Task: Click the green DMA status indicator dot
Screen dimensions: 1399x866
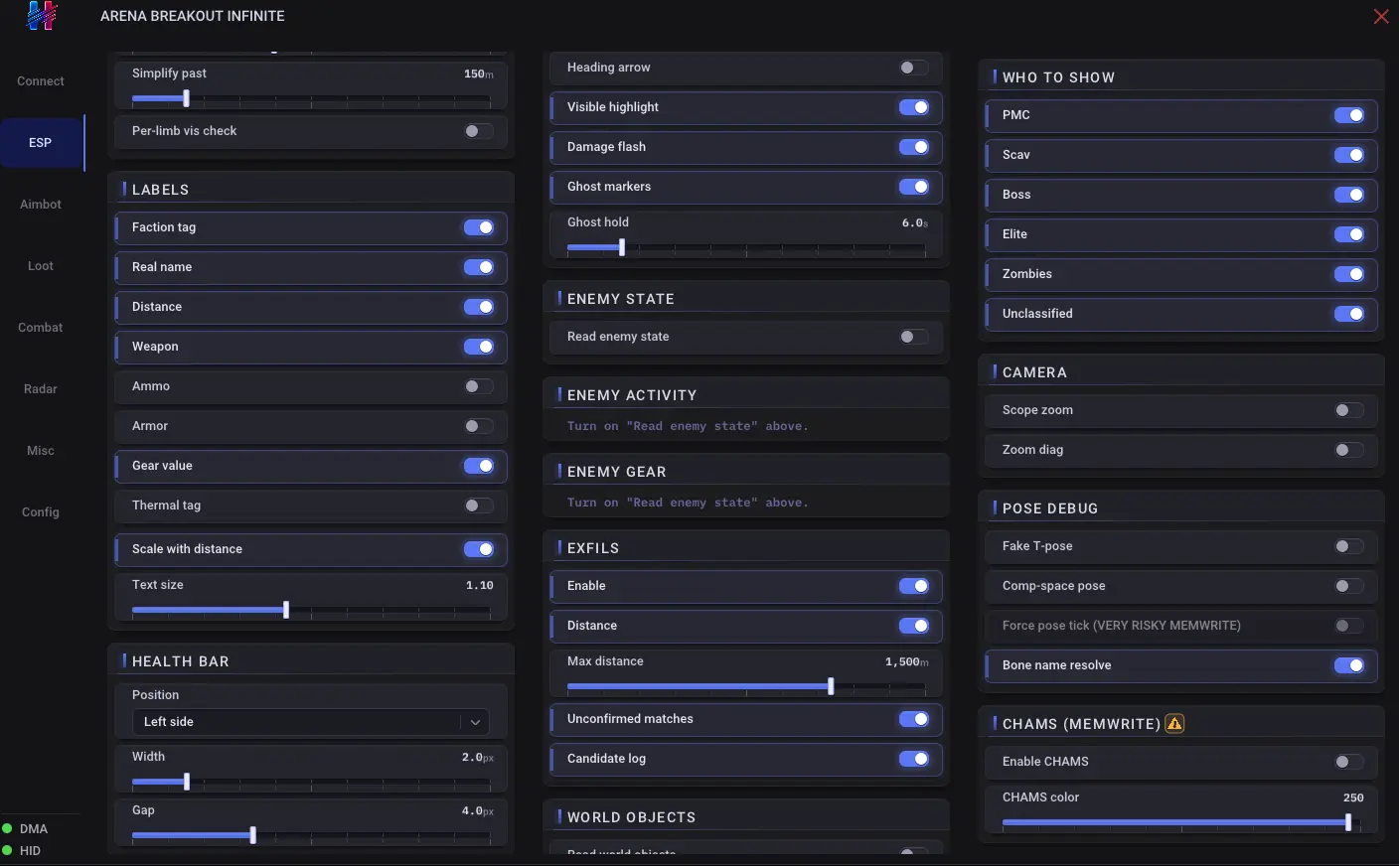Action: click(7, 828)
